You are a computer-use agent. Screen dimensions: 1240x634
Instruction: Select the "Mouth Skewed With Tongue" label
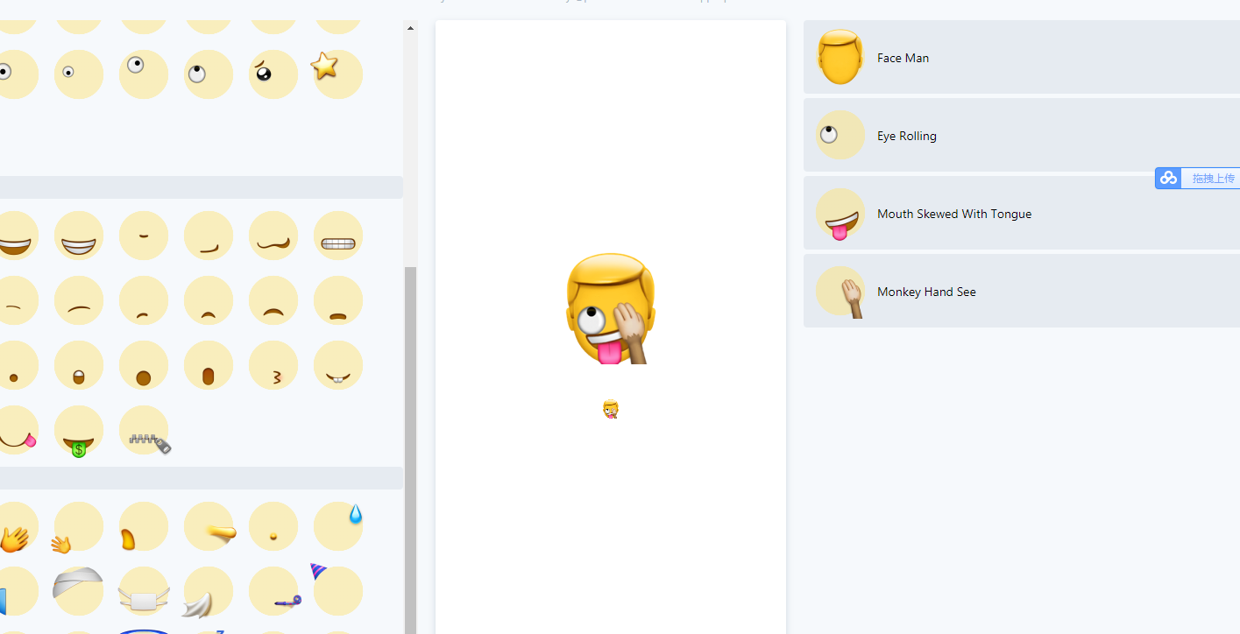pos(954,214)
